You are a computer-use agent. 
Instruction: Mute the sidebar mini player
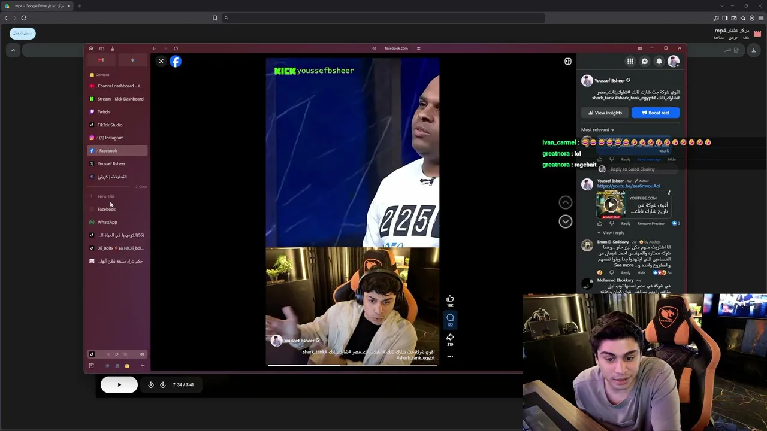tap(142, 354)
